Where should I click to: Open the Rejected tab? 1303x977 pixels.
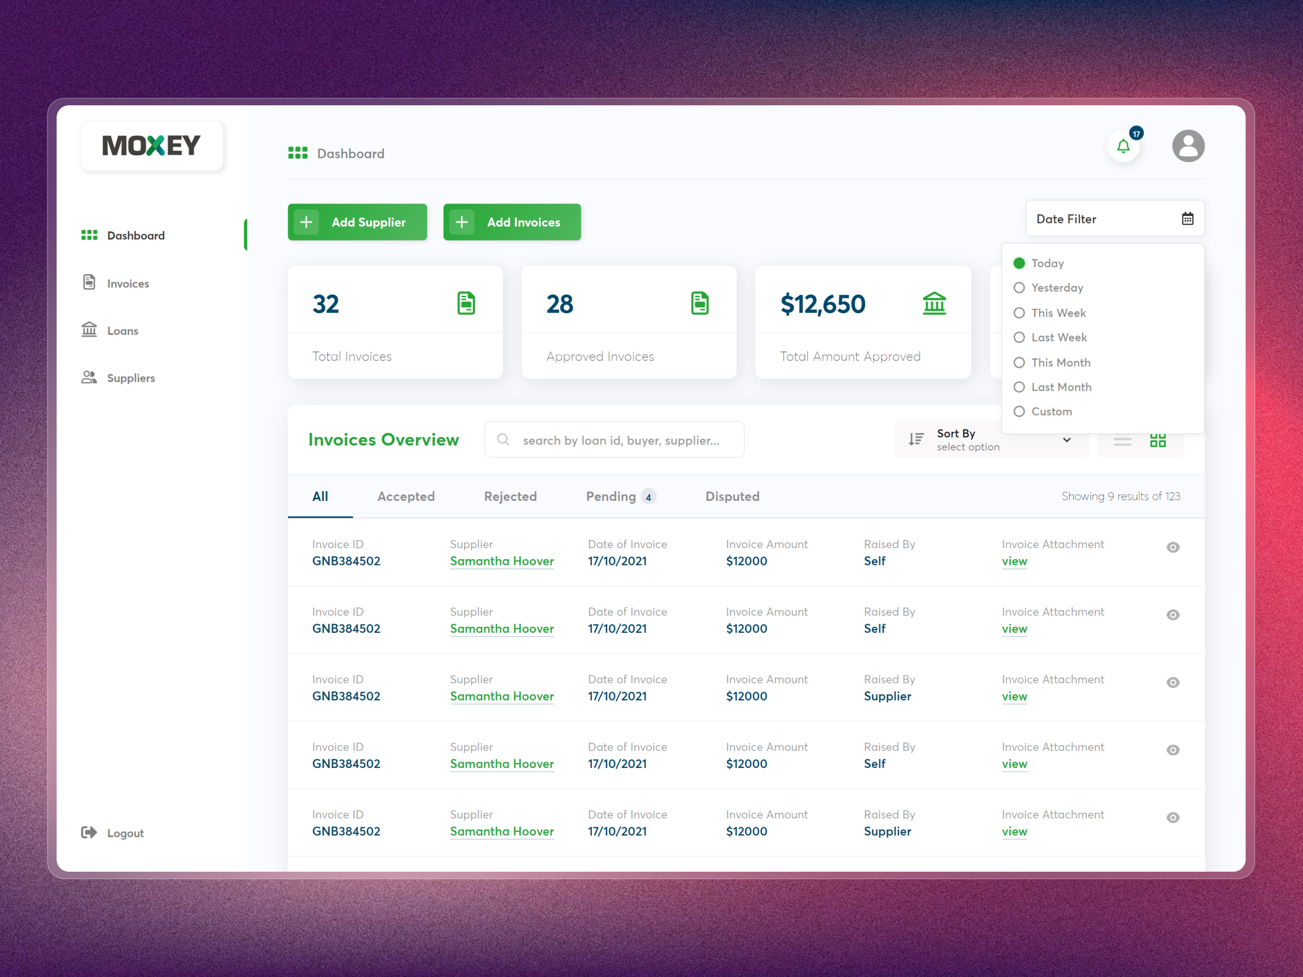(510, 496)
